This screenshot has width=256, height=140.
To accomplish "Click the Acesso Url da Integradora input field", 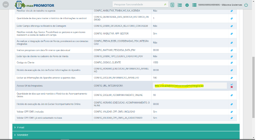I will pyautogui.click(x=189, y=86).
